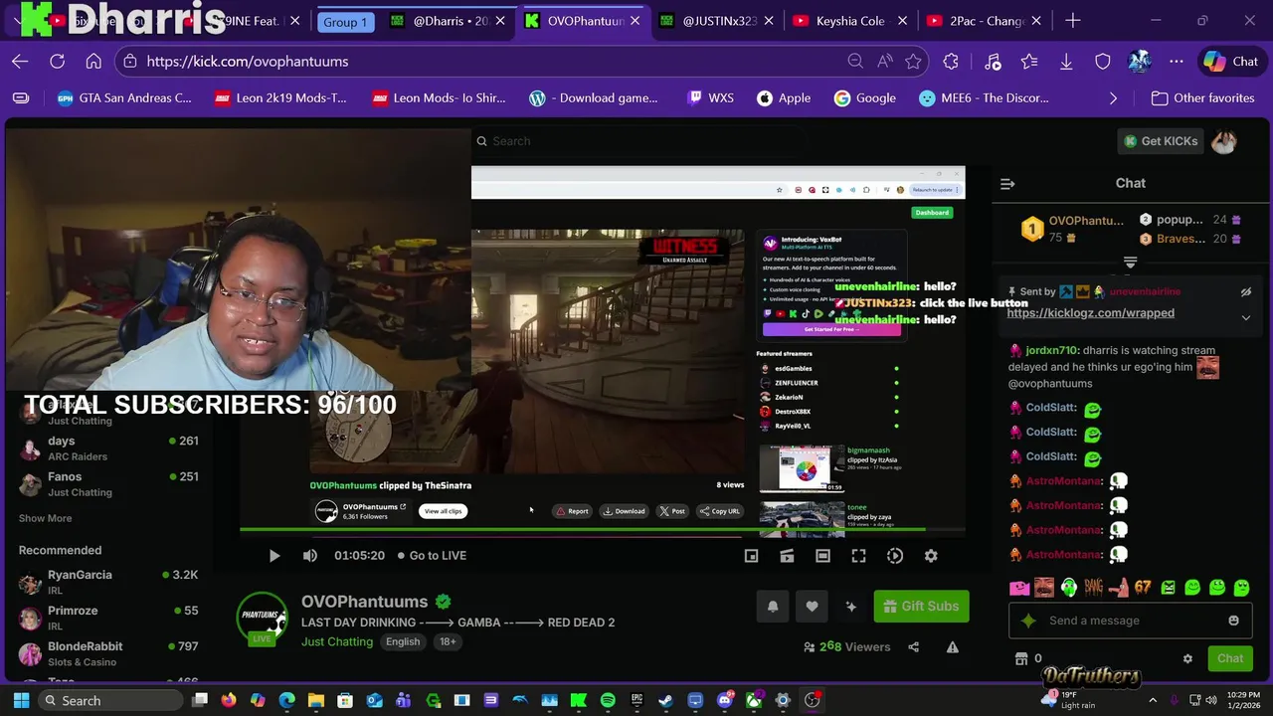Click Get KICKs button
The image size is (1273, 716).
(x=1161, y=141)
